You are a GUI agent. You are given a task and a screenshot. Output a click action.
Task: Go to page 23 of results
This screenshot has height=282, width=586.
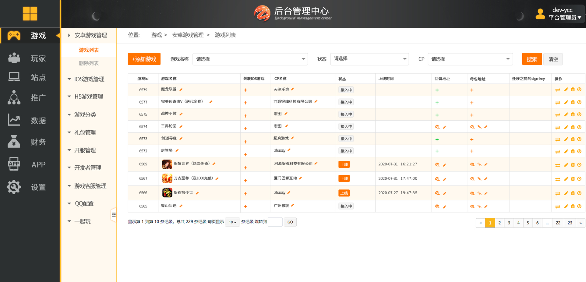click(x=570, y=223)
